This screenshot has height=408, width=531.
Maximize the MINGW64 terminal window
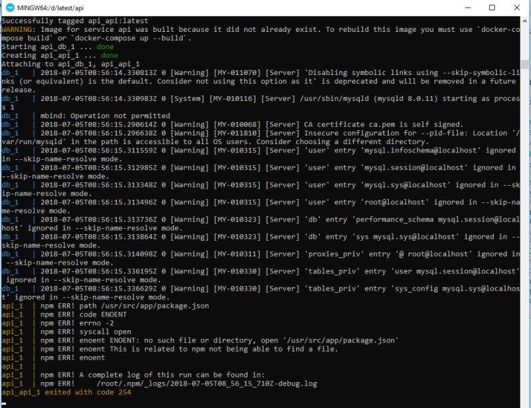[493, 8]
